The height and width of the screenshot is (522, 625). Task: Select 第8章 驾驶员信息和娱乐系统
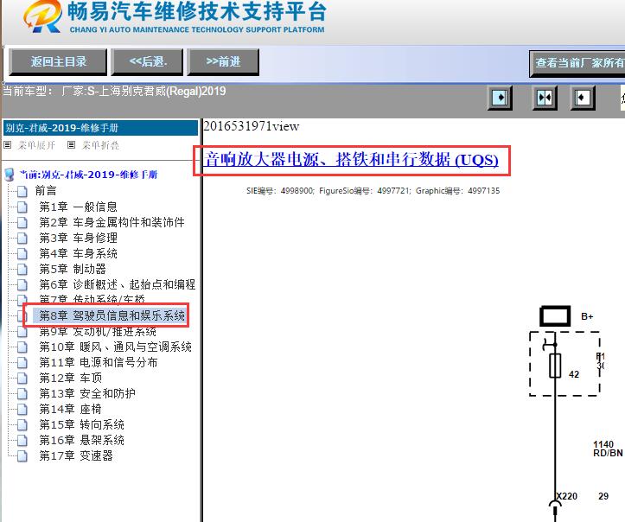(x=112, y=315)
